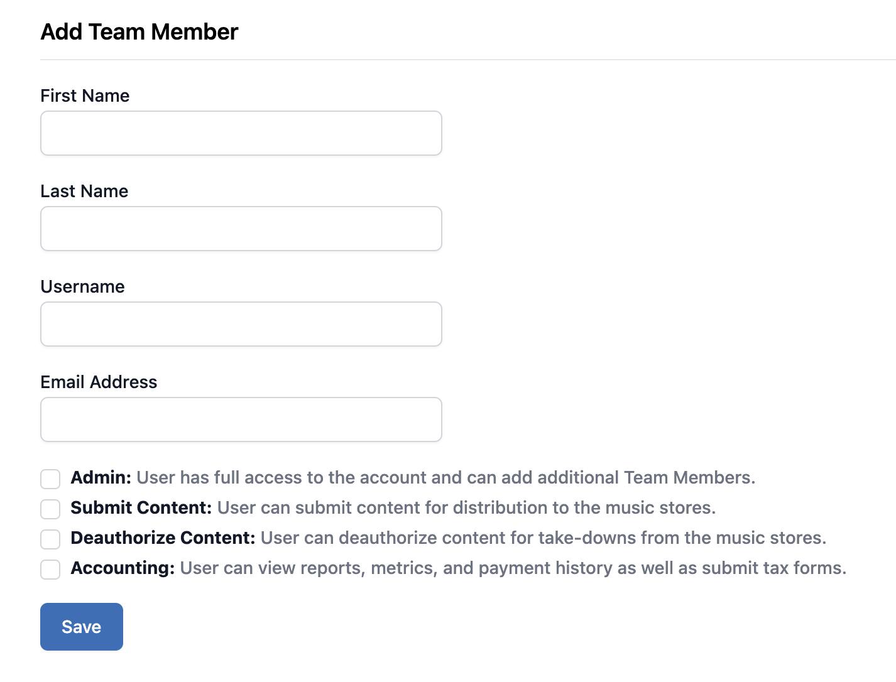The height and width of the screenshot is (682, 896).
Task: Click into the Last Name text box
Action: tap(241, 229)
